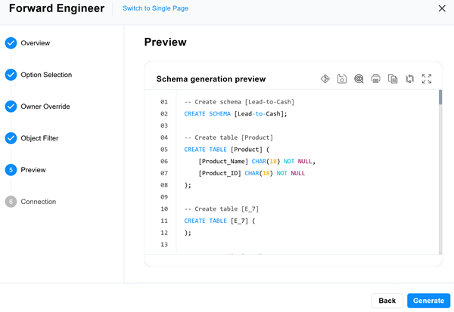454x312 pixels.
Task: Click the [Product_ID] CHAR(18) line
Action: (252, 173)
